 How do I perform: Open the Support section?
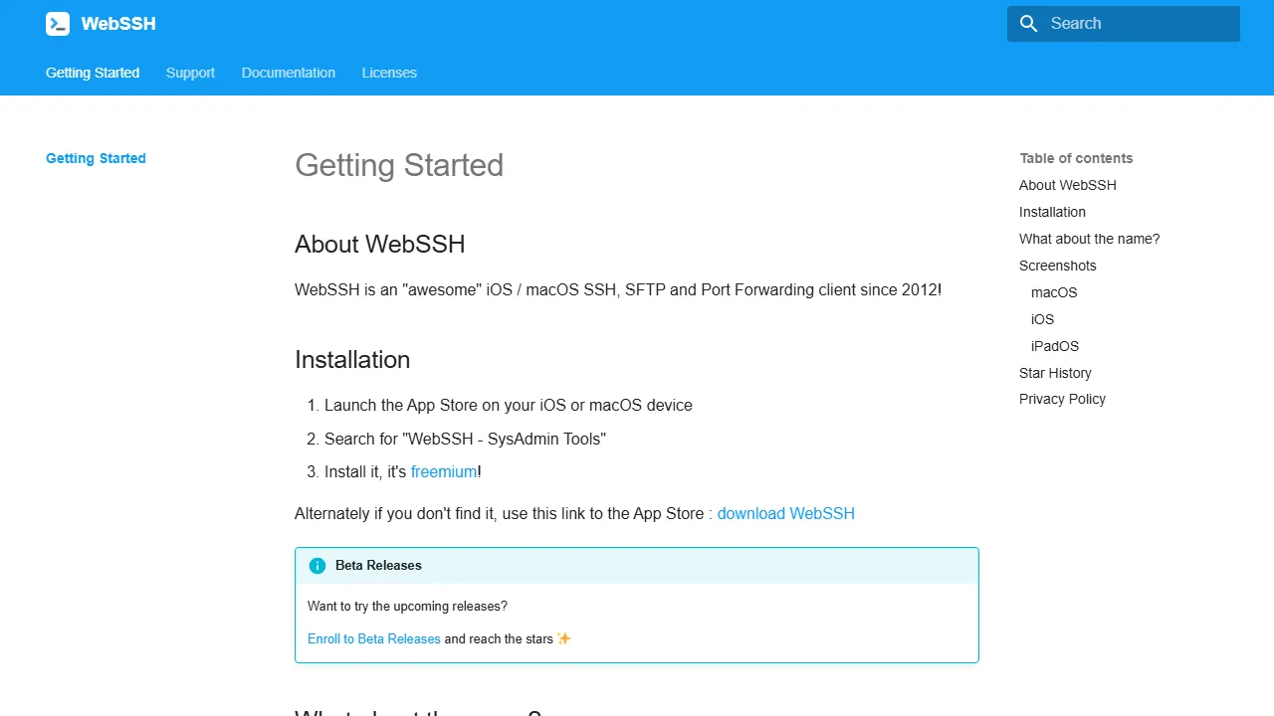(x=190, y=73)
